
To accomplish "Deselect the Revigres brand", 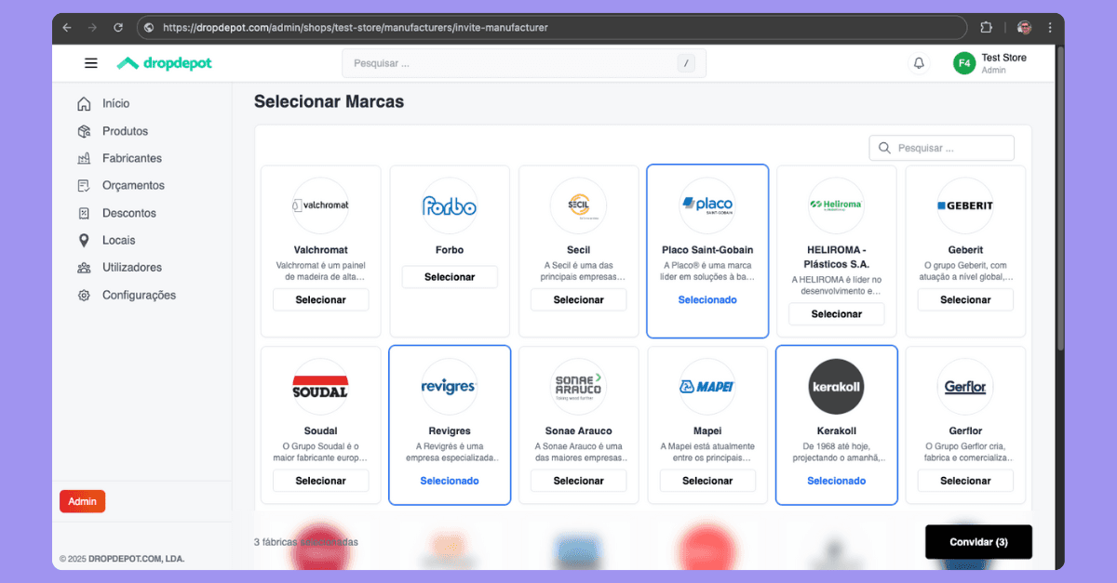I will (x=450, y=481).
